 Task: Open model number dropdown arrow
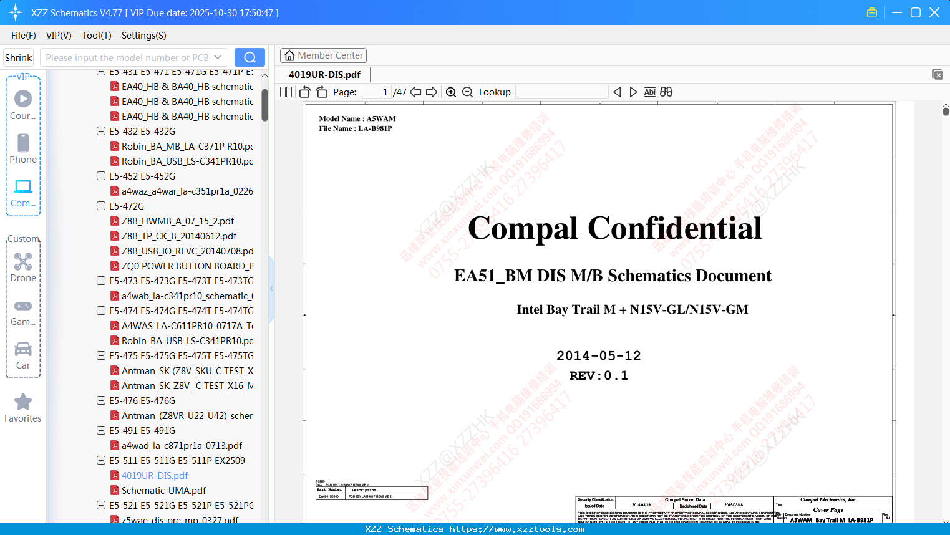(218, 57)
